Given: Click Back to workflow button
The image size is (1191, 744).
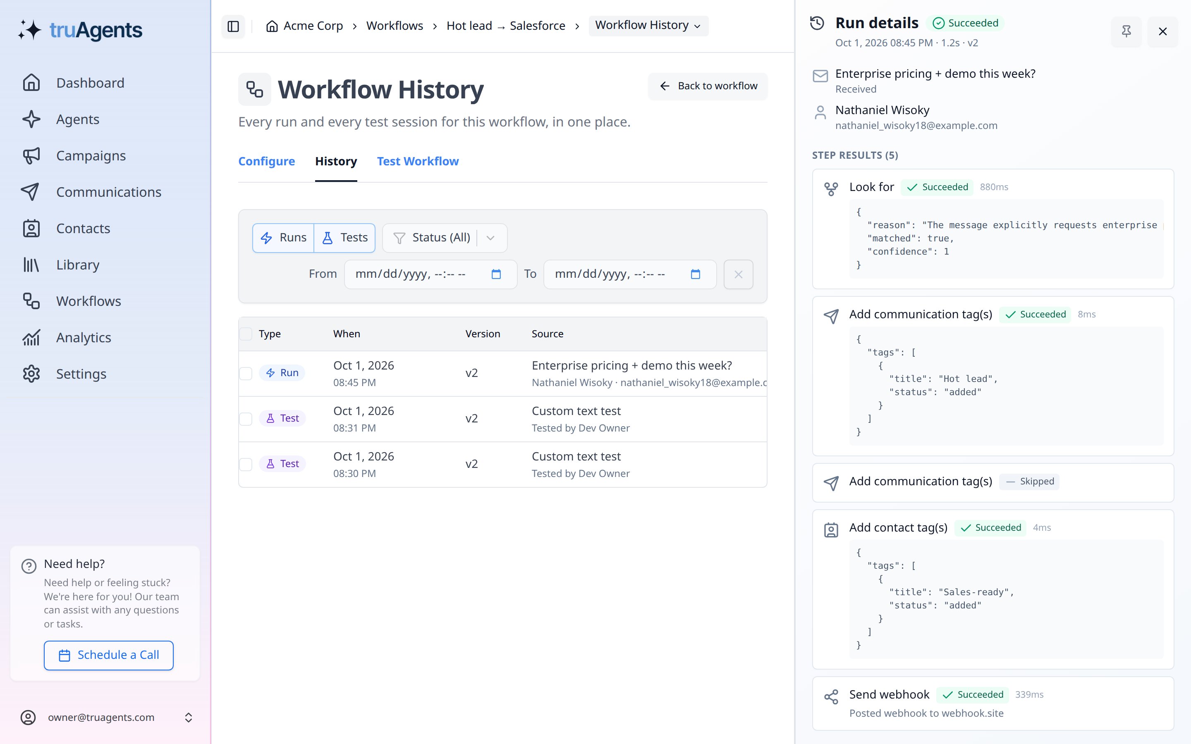Looking at the screenshot, I should coord(707,86).
